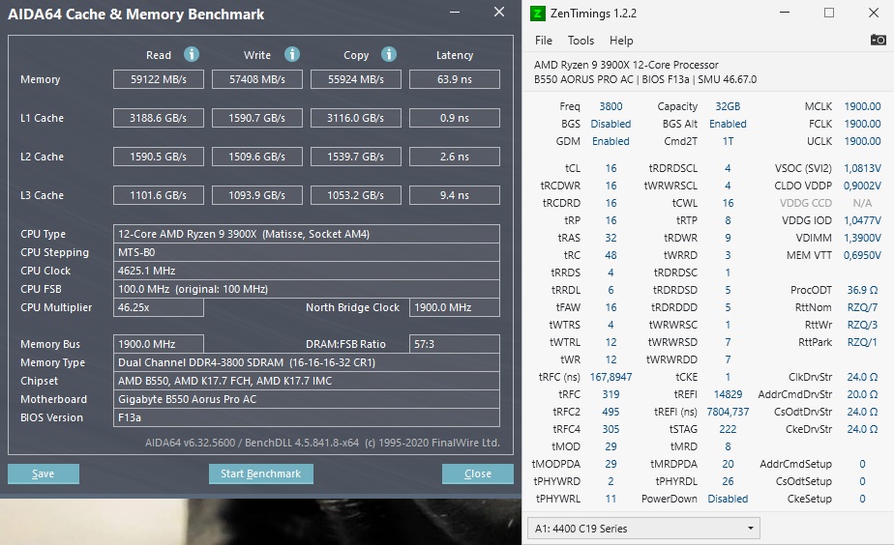Click the ClkDrvStr value 24.0 Ω
The height and width of the screenshot is (545, 894).
[x=862, y=377]
